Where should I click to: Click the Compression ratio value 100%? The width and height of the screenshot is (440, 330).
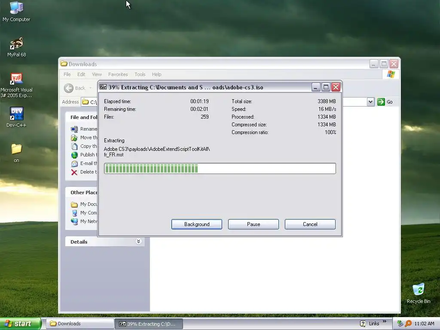[330, 132]
